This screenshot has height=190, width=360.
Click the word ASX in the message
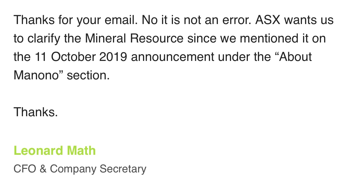pyautogui.click(x=268, y=20)
